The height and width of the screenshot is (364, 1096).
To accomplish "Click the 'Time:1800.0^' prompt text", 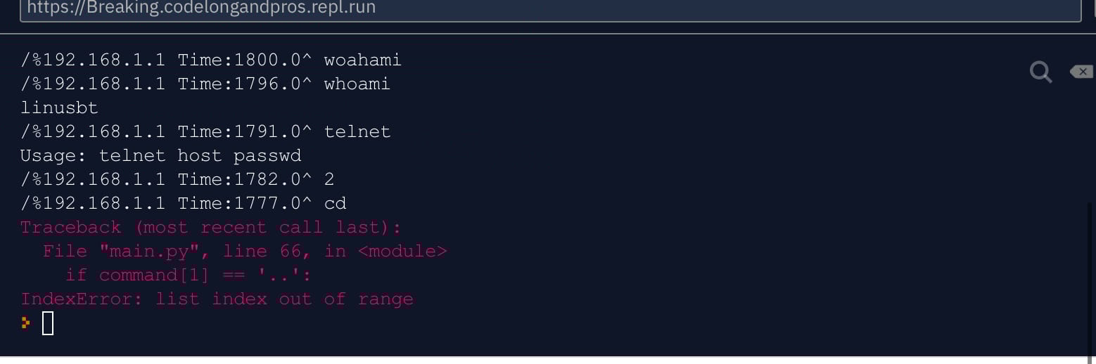I will (x=245, y=60).
